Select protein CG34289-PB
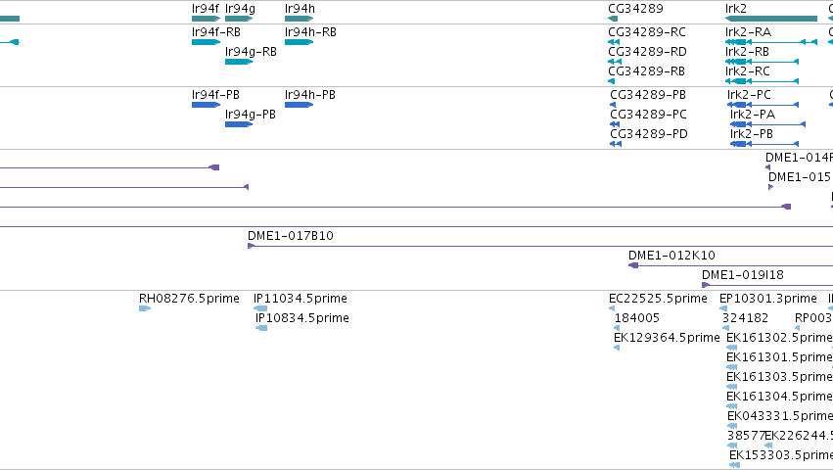This screenshot has height=470, width=833. 648,95
